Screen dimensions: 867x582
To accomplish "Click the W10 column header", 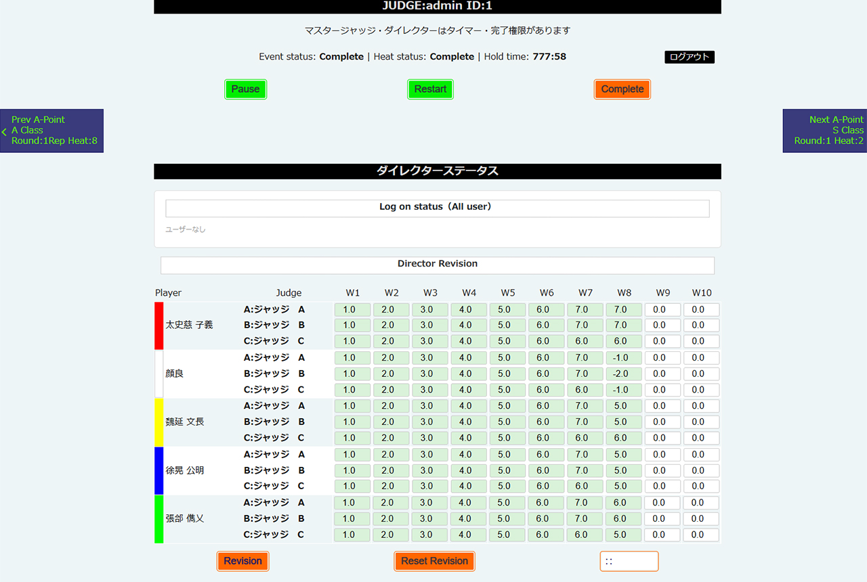I will pos(702,293).
